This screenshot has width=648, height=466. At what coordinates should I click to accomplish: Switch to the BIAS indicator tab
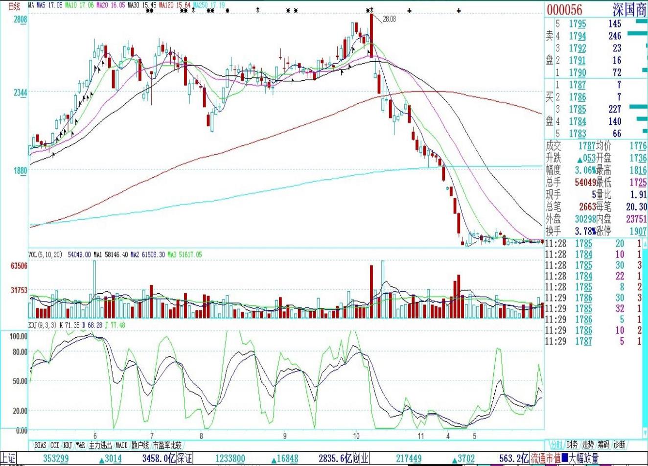(40, 445)
